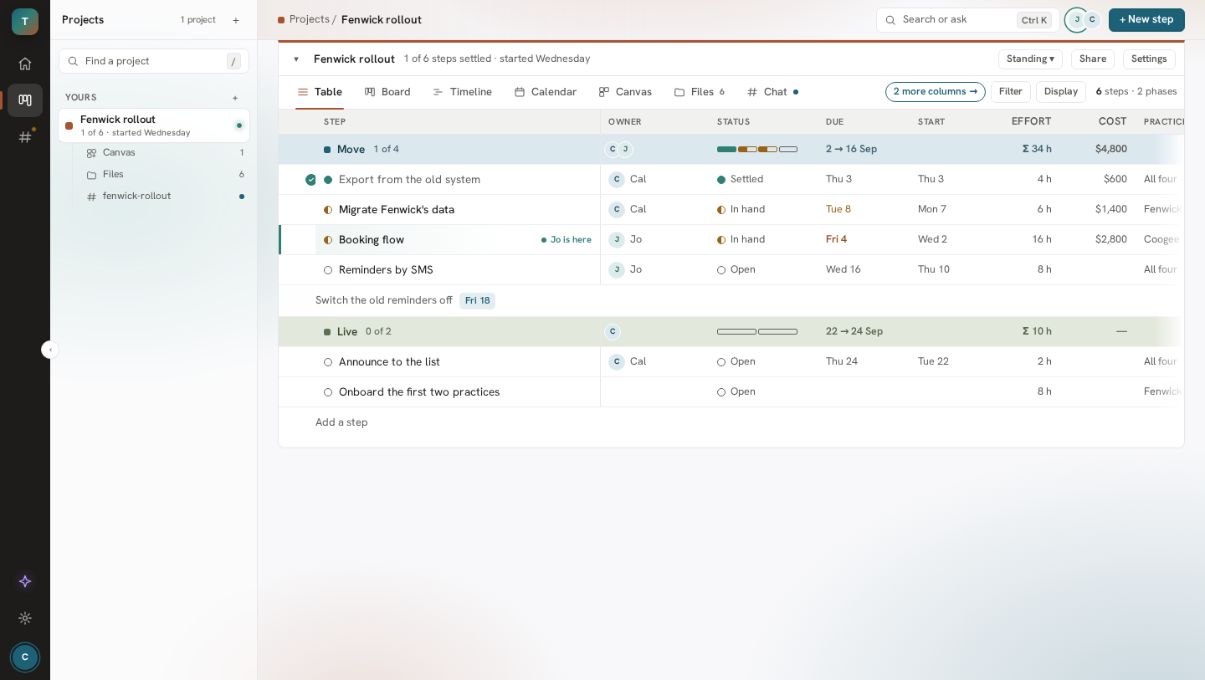Switch to the Board tab

[387, 92]
